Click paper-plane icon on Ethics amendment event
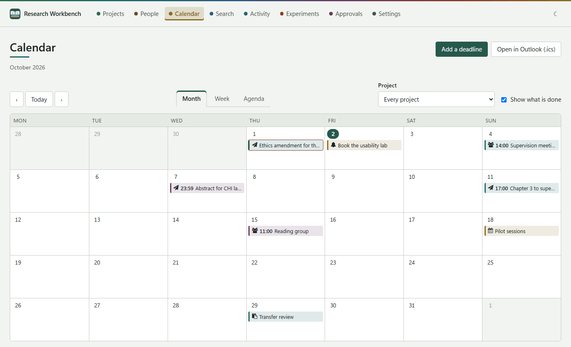 pyautogui.click(x=255, y=145)
